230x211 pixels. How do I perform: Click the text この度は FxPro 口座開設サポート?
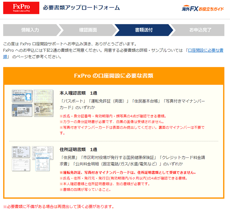(70, 44)
